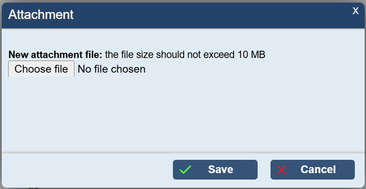This screenshot has height=189, width=366.
Task: Click the "Save" text label
Action: tap(221, 170)
